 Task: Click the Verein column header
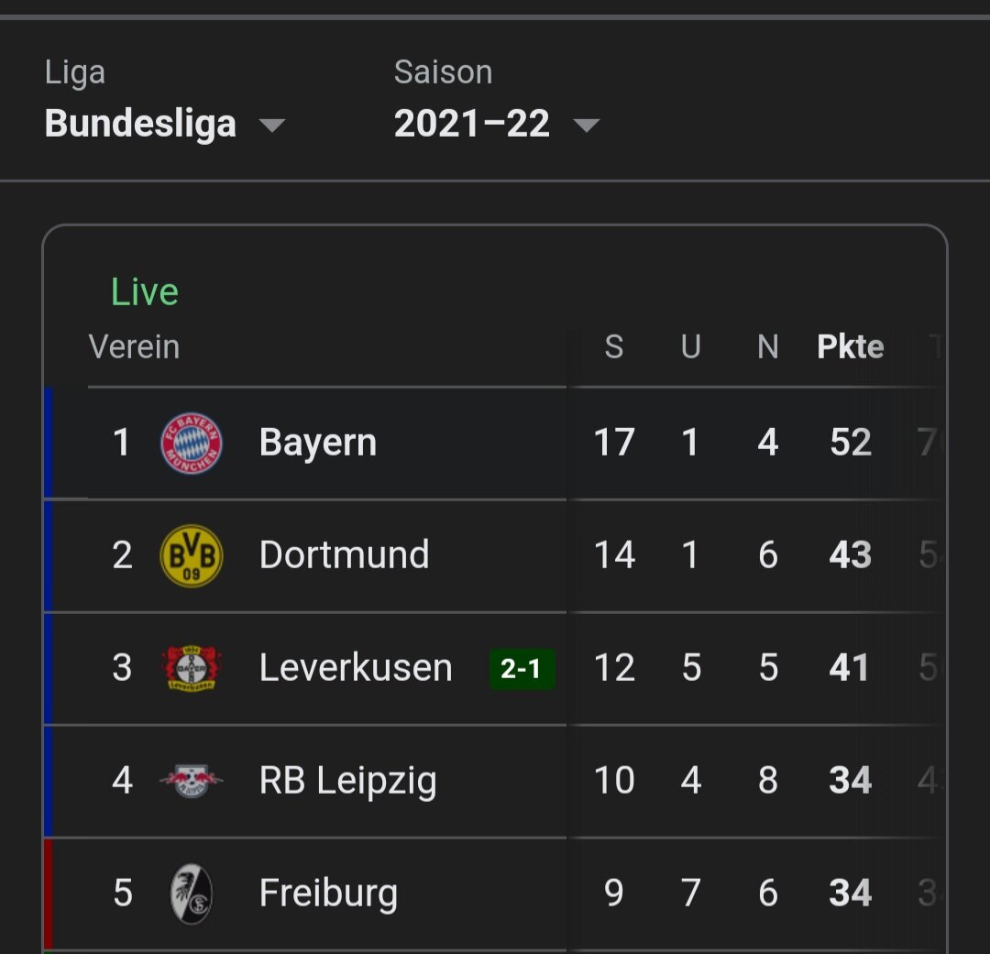coord(134,346)
